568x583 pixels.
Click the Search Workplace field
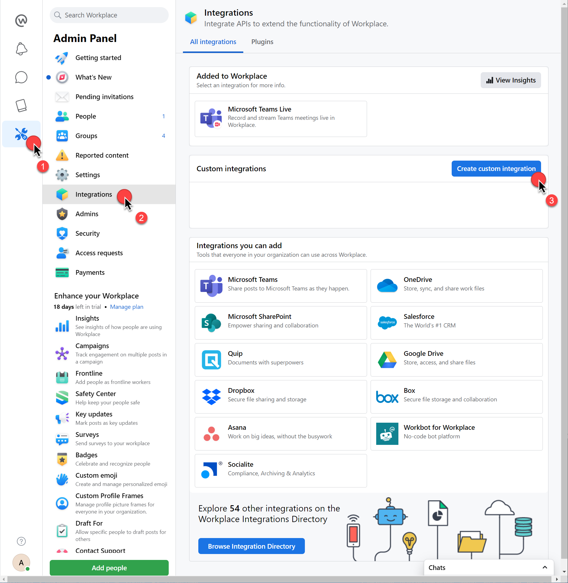[x=109, y=15]
